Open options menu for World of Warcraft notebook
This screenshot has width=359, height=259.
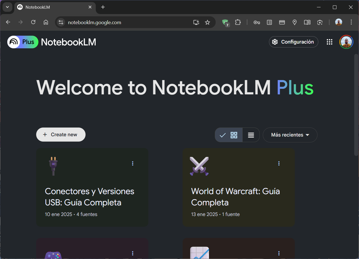279,163
